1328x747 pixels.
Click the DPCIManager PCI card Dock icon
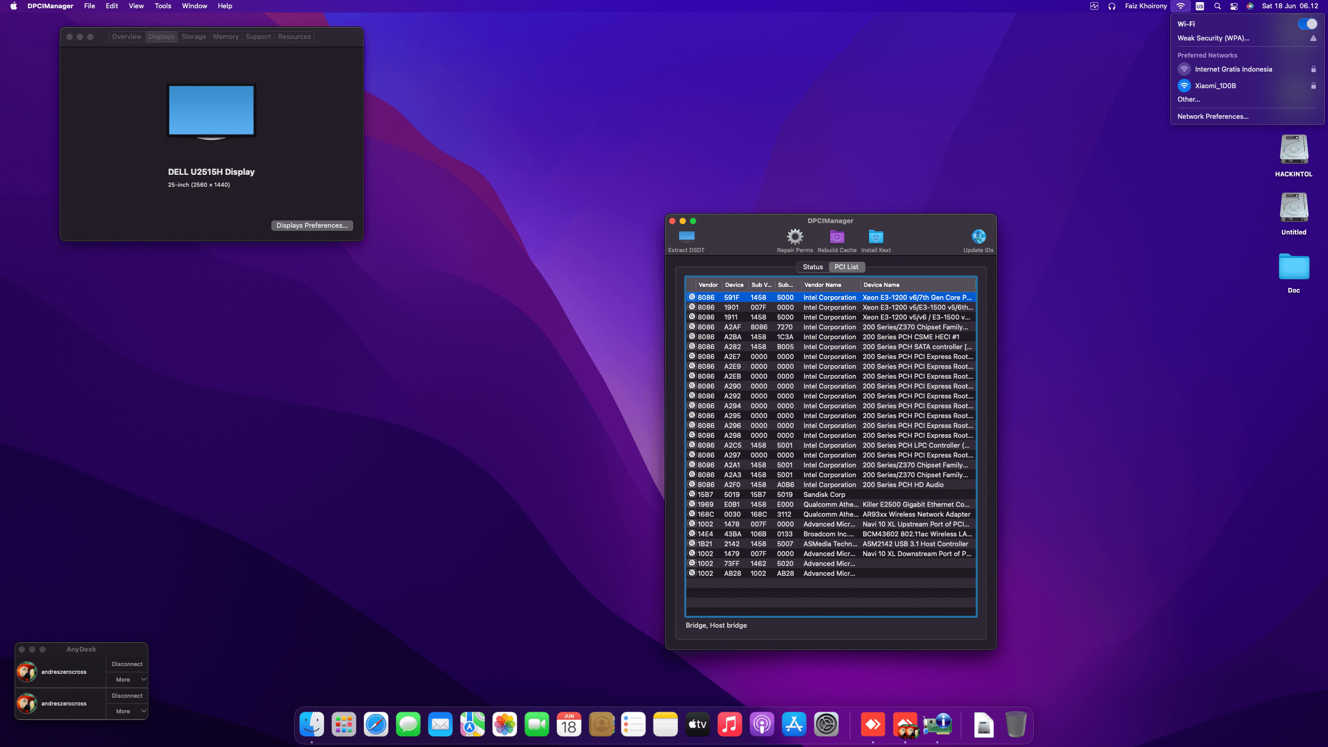point(937,724)
